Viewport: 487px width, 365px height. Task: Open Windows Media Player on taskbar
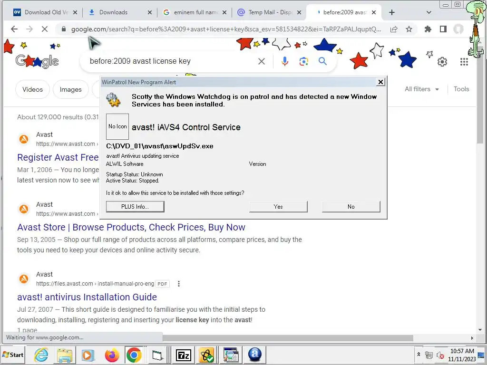click(x=88, y=355)
